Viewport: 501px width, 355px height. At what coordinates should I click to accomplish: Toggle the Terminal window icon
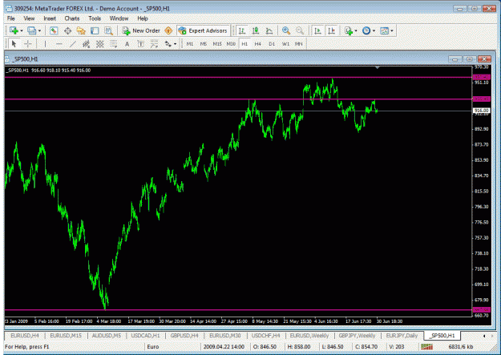click(95, 30)
